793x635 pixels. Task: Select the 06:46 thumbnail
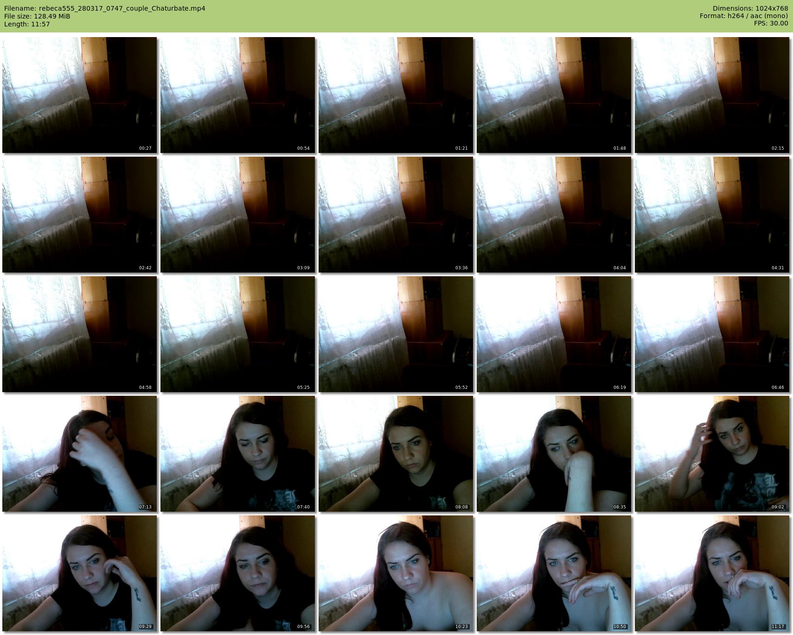point(712,334)
